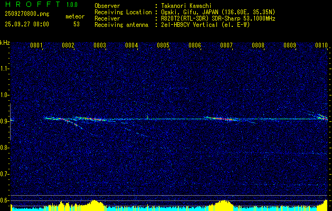Image resolution: width=332 pixels, height=211 pixels.
Task: Click the 0804 time marker
Action: point(131,45)
